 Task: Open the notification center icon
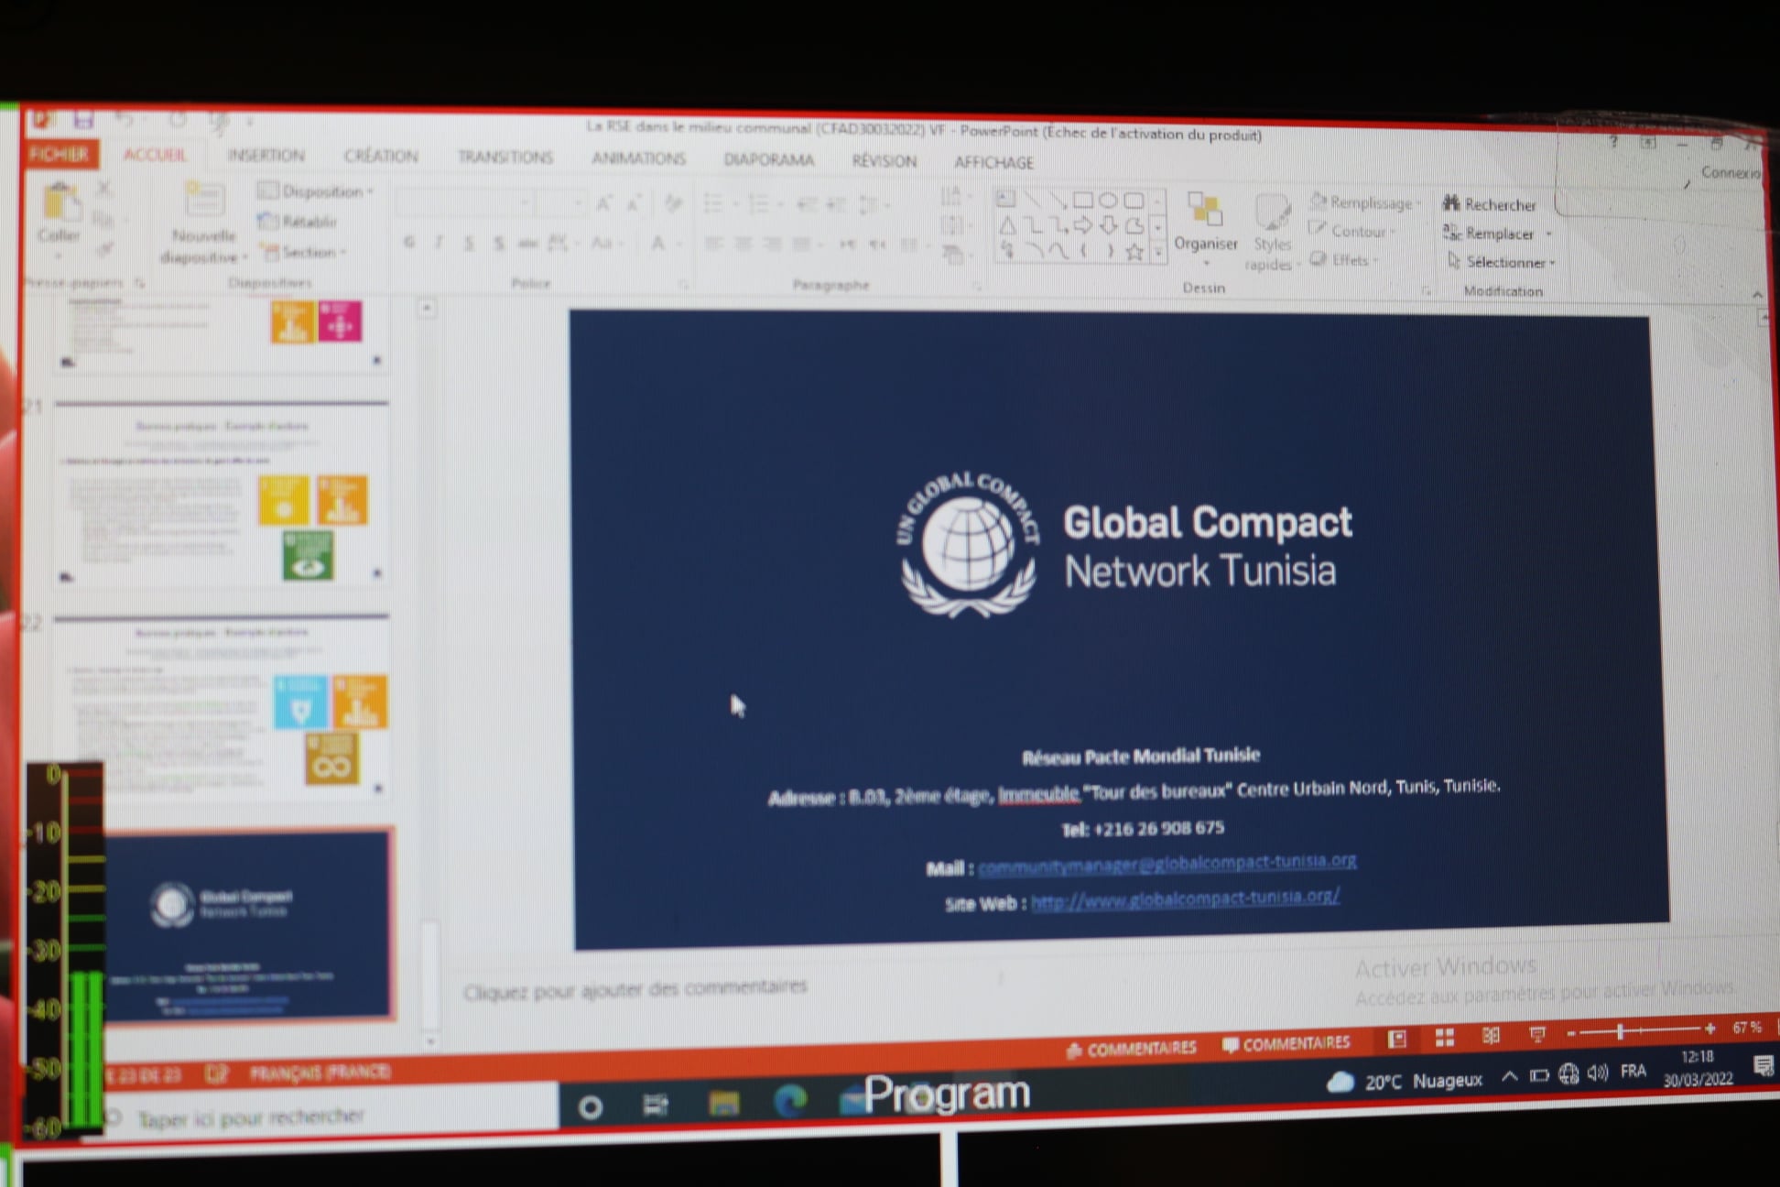coord(1763,1066)
